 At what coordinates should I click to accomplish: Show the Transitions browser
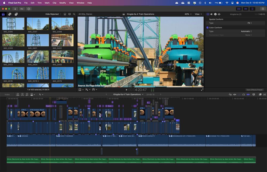click(264, 95)
